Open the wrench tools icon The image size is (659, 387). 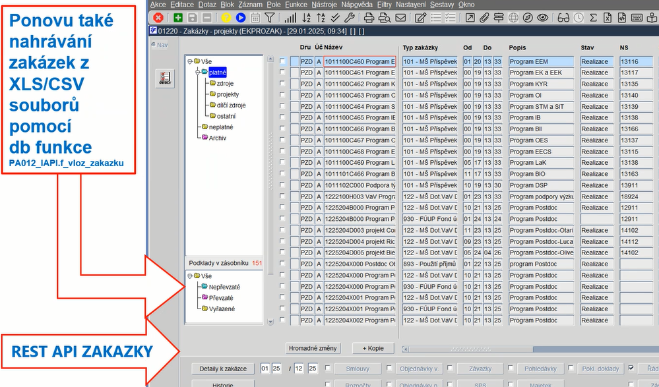349,18
